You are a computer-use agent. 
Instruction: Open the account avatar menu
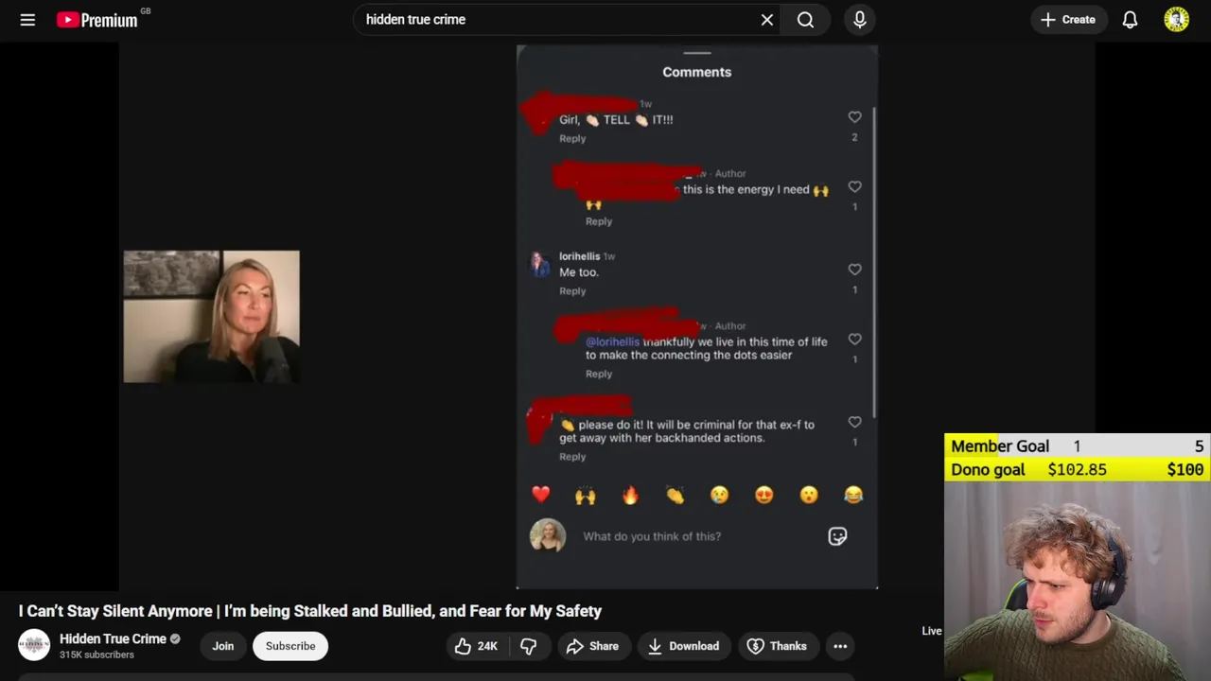(1176, 19)
